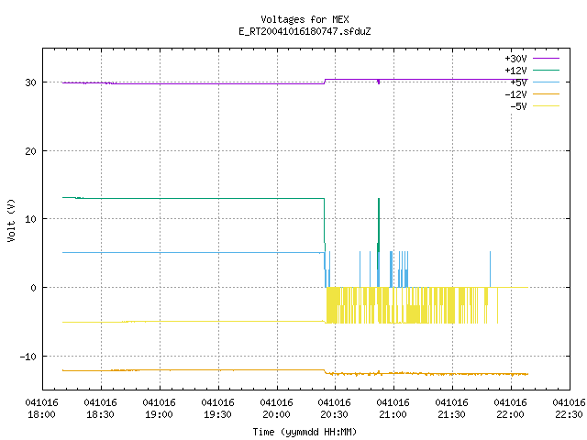
Task: Click the purple +30V dip near 20:52
Action: (x=379, y=82)
